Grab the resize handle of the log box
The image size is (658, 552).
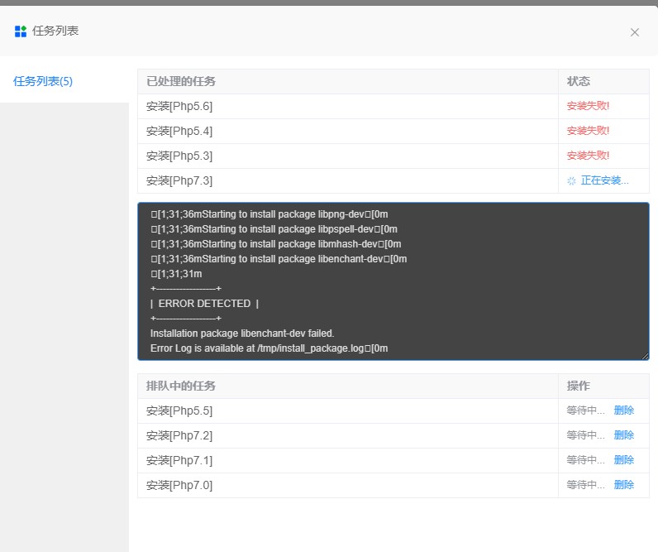coord(645,356)
